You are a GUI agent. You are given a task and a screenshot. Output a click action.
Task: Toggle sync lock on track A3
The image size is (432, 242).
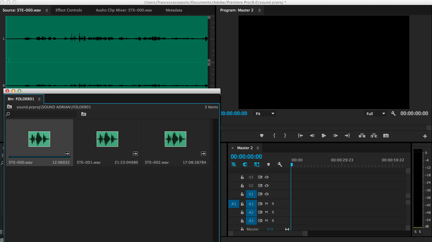click(260, 221)
